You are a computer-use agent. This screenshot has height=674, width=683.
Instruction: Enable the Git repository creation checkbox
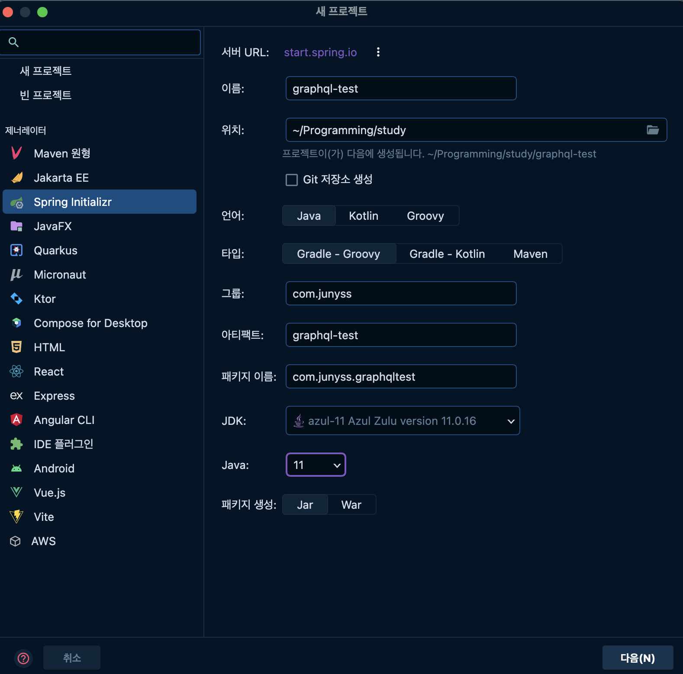(292, 180)
